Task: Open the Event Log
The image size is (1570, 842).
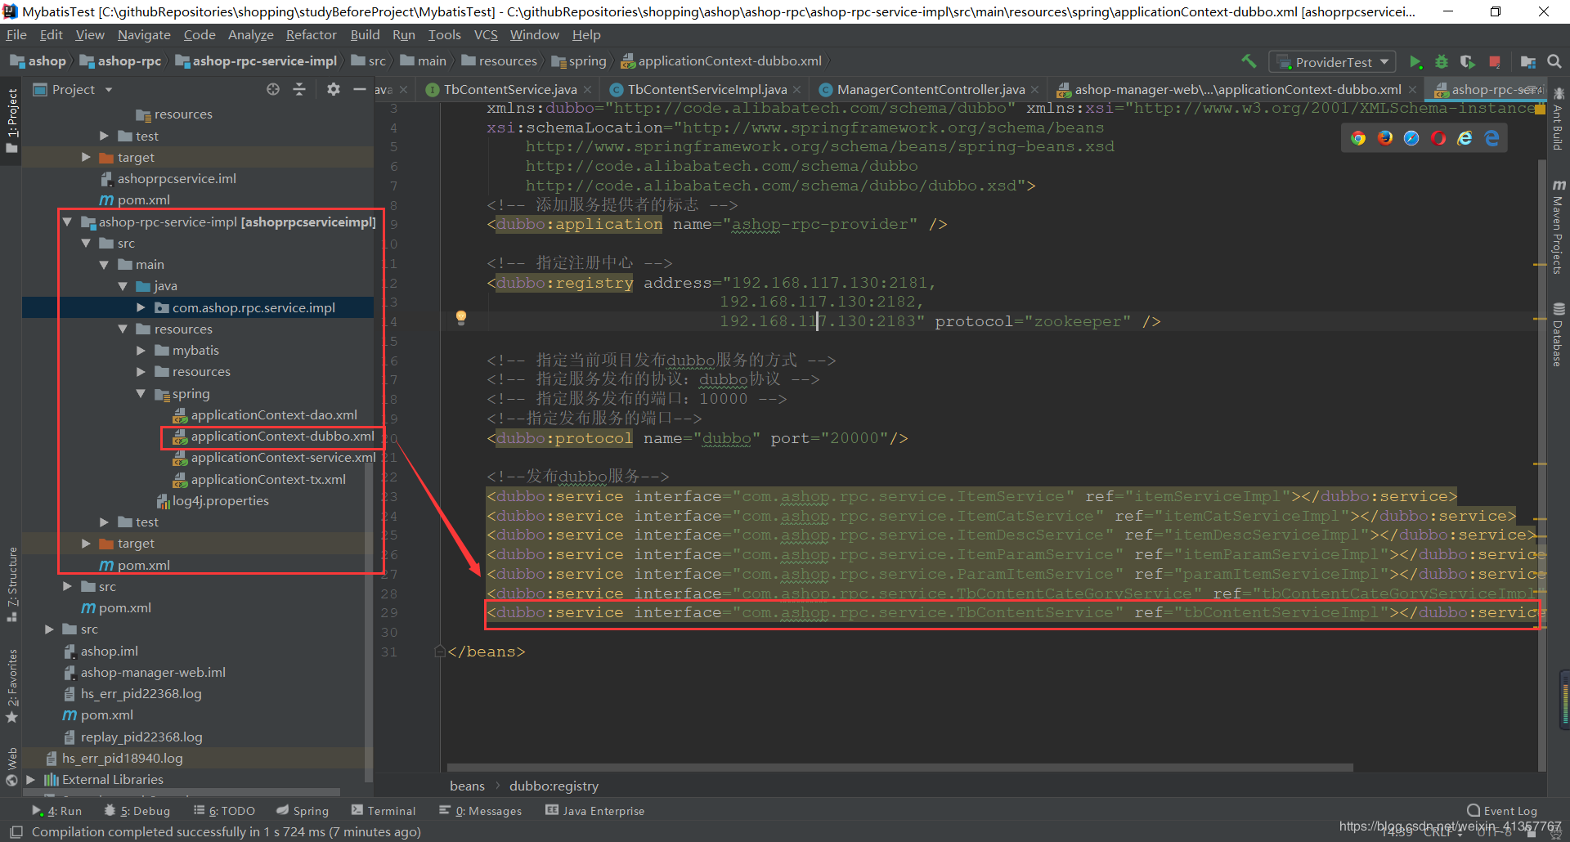Action: (x=1502, y=811)
